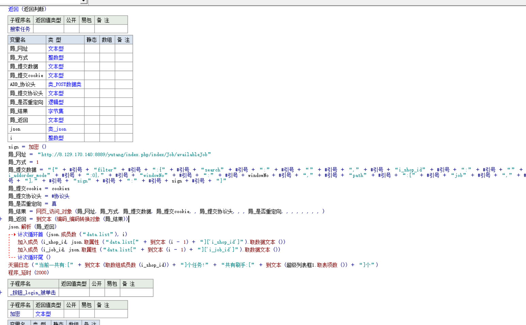The image size is (526, 325).
Task: Place cursor on sign = 加密 () line
Action: click(x=27, y=147)
